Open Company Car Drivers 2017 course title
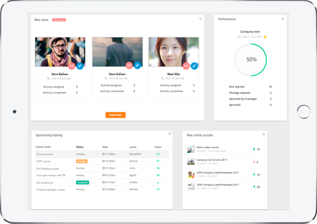 [x=212, y=160]
